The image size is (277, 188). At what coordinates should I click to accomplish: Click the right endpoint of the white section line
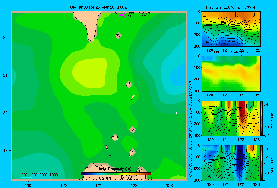[x=177, y=113]
